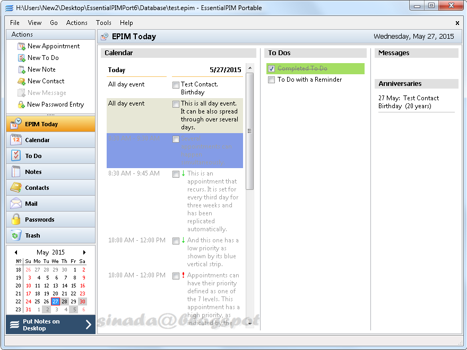467x350 pixels.
Task: Open Calendar module via its icon
Action: point(16,139)
